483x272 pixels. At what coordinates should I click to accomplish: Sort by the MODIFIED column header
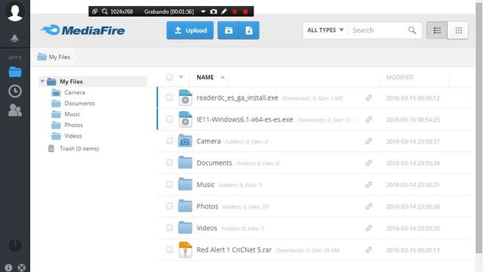[399, 77]
